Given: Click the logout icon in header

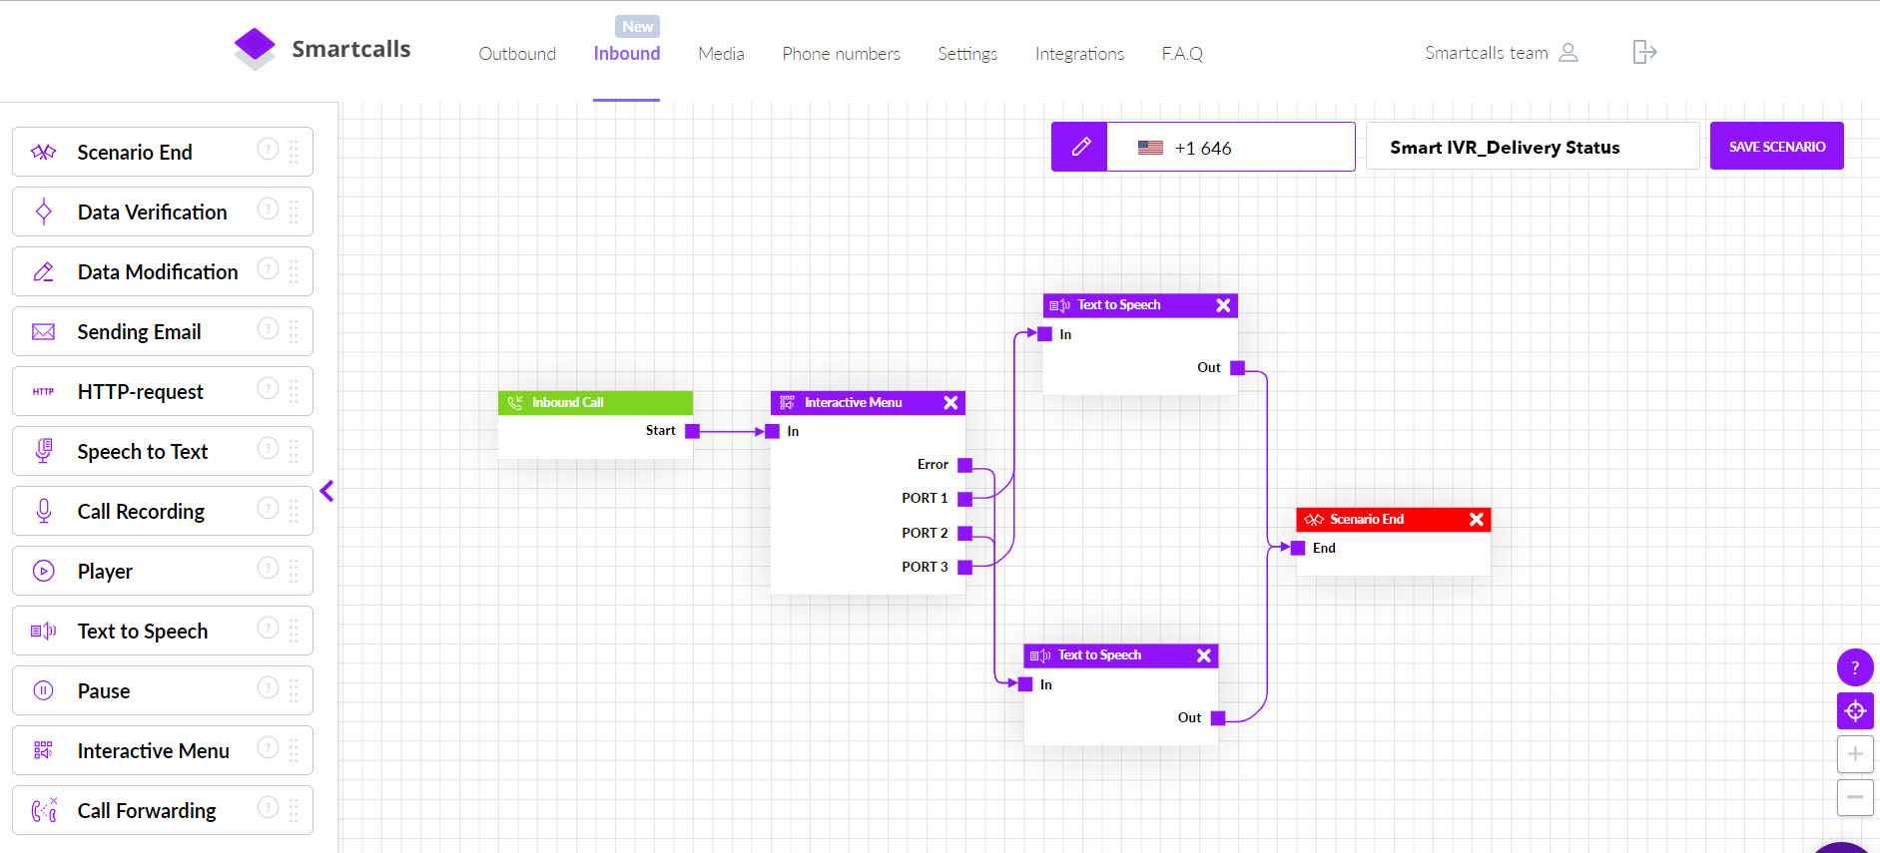Looking at the screenshot, I should coord(1643,52).
